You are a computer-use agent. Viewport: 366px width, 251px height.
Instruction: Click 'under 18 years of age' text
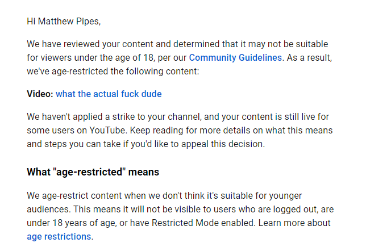(72, 223)
